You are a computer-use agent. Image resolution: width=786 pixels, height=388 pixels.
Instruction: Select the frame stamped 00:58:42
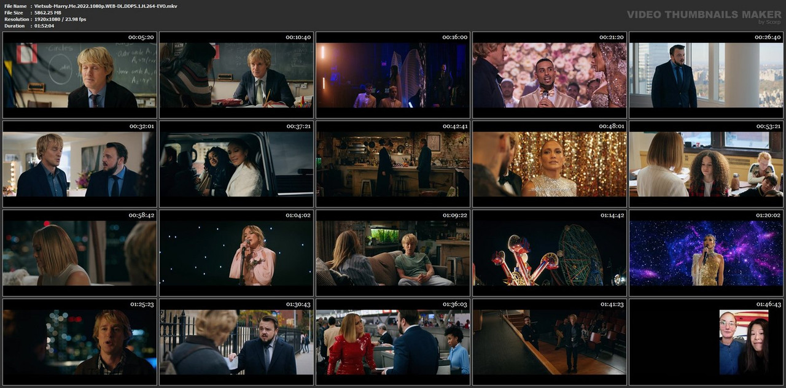pos(80,253)
